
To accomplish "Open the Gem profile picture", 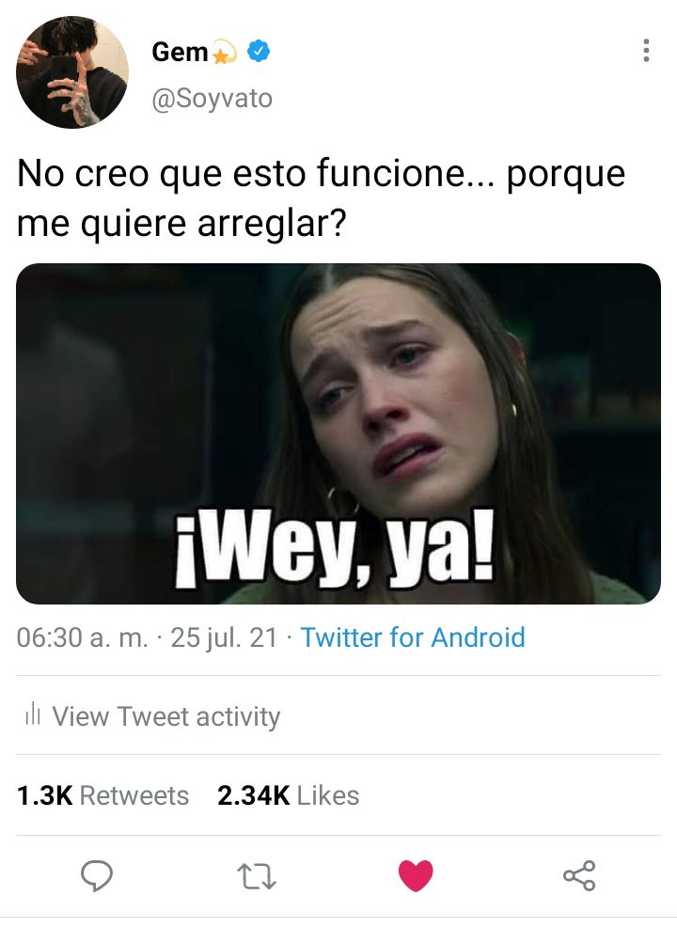I will (x=72, y=72).
